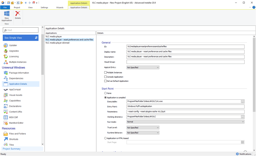Open the quick access toolbar customize arrow
Screen dimensions: 256x156
click(37, 3)
